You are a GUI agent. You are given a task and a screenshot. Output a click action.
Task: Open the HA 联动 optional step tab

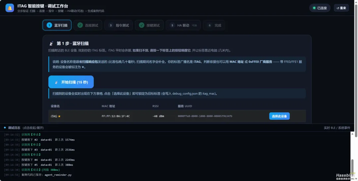click(x=183, y=25)
